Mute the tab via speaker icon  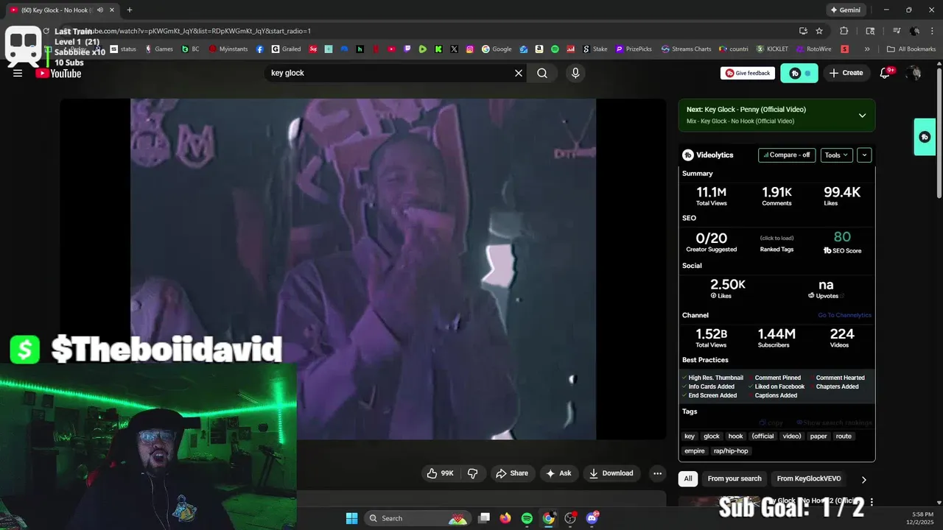click(x=100, y=10)
